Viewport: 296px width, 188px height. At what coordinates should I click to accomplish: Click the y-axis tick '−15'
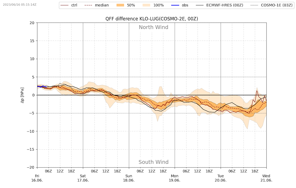[x=31, y=149]
